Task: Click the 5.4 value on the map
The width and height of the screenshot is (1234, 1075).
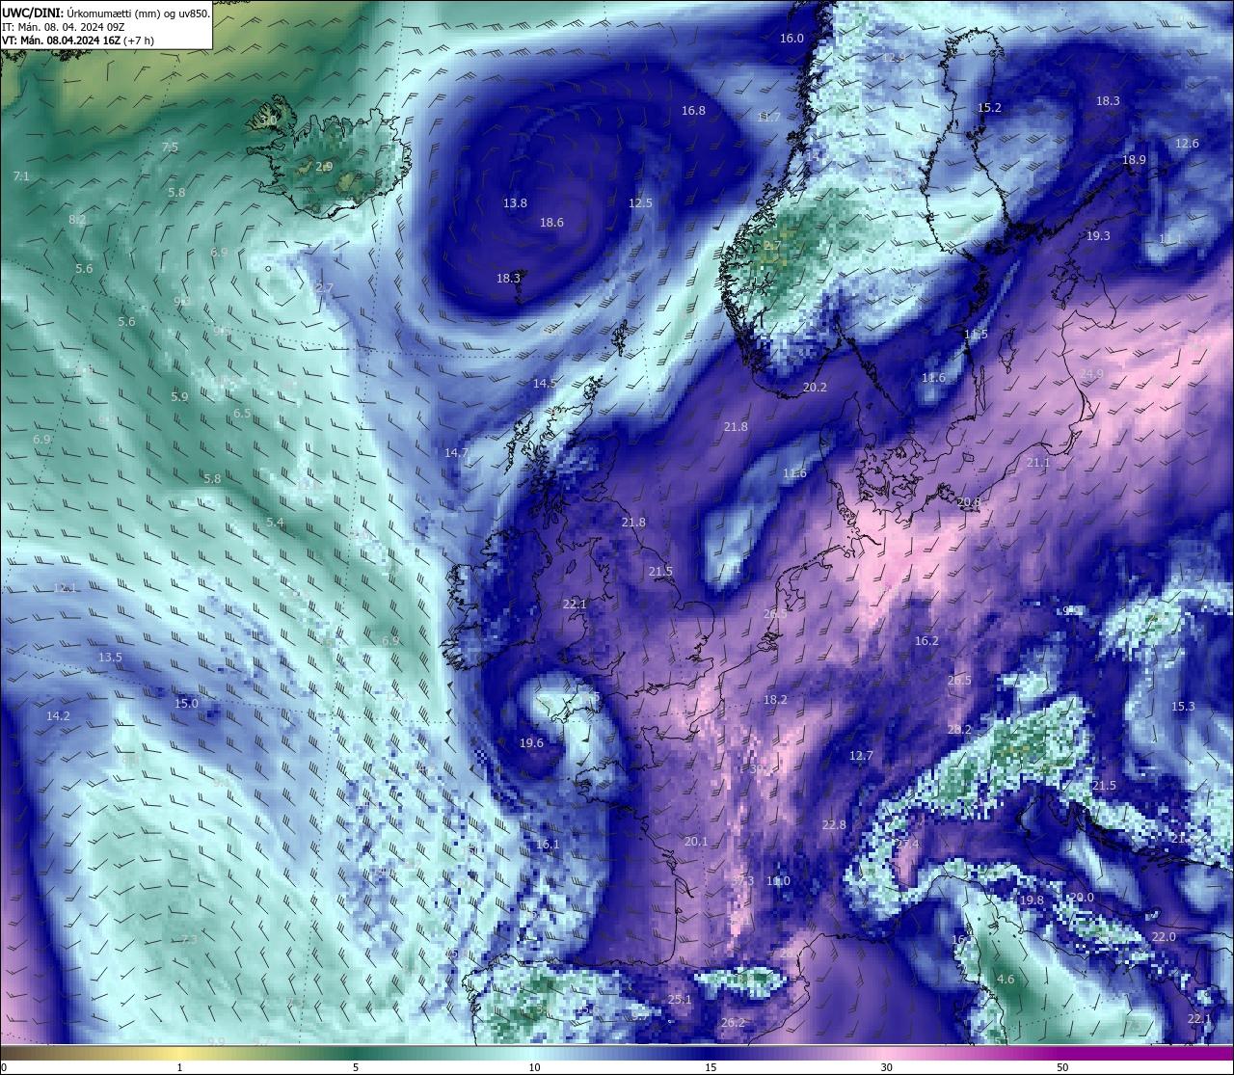Action: click(x=275, y=523)
